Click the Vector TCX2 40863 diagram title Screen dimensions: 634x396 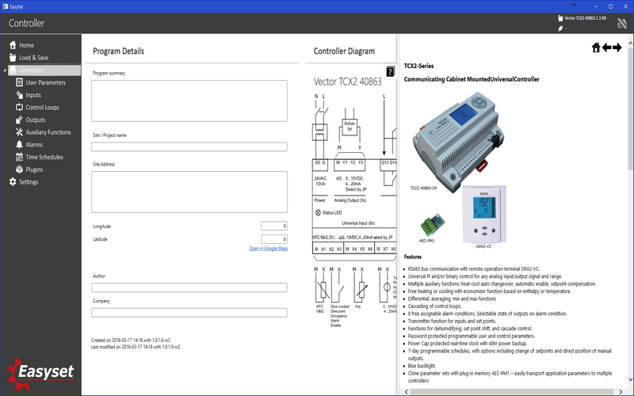[x=348, y=82]
